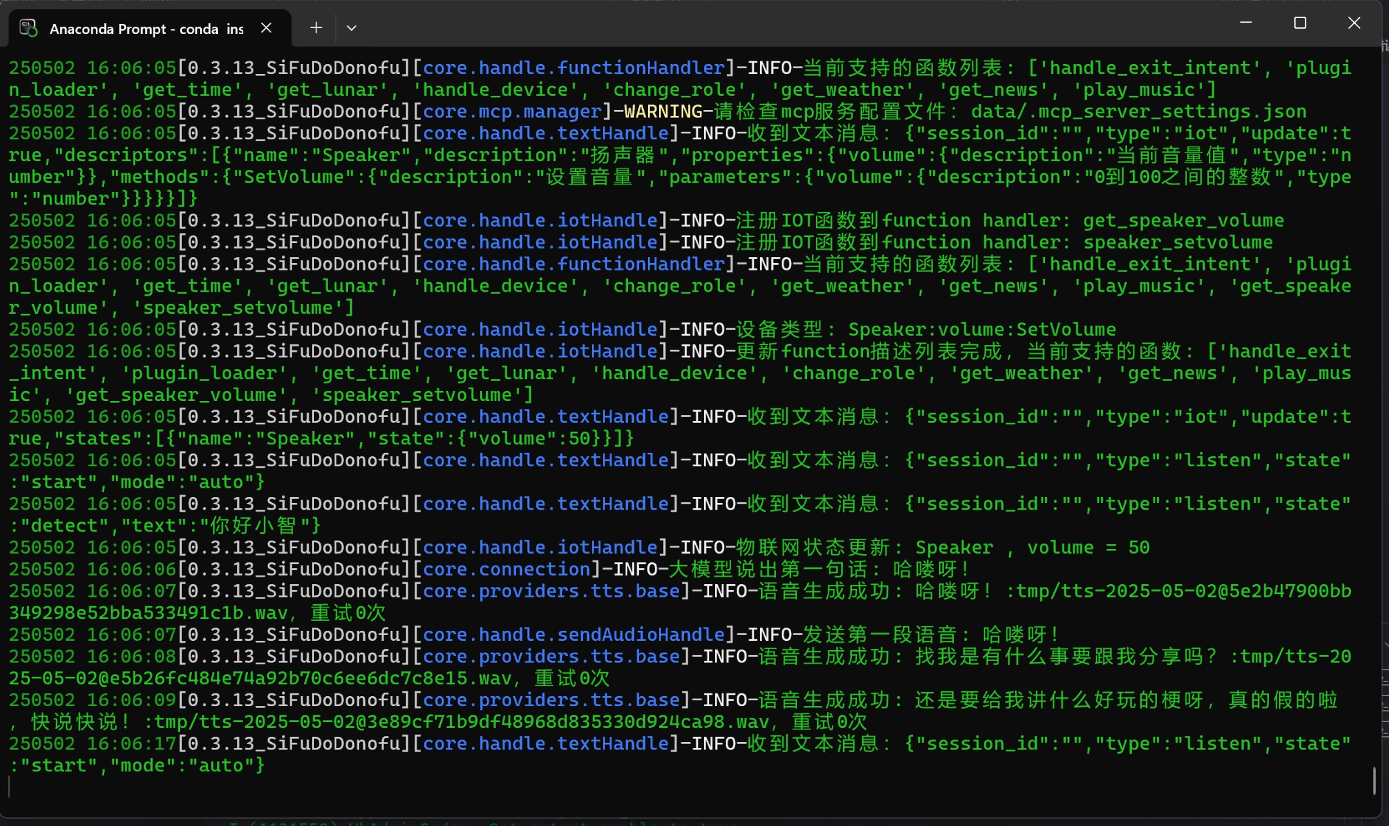Open a new tab with plus button
Screen dimensions: 1389x826
(x=316, y=28)
